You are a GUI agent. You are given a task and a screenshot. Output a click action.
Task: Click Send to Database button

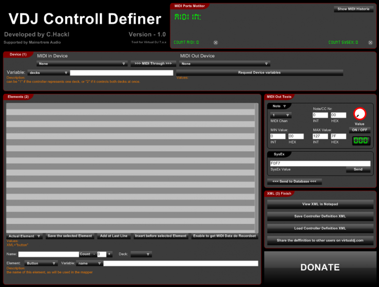294,181
